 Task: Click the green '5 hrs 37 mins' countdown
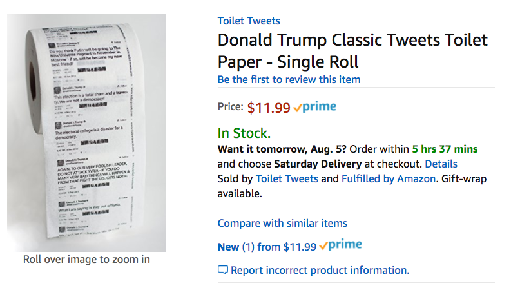pyautogui.click(x=445, y=149)
